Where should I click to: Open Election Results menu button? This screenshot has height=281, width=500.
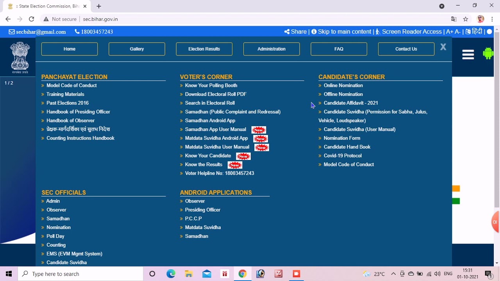click(x=204, y=49)
